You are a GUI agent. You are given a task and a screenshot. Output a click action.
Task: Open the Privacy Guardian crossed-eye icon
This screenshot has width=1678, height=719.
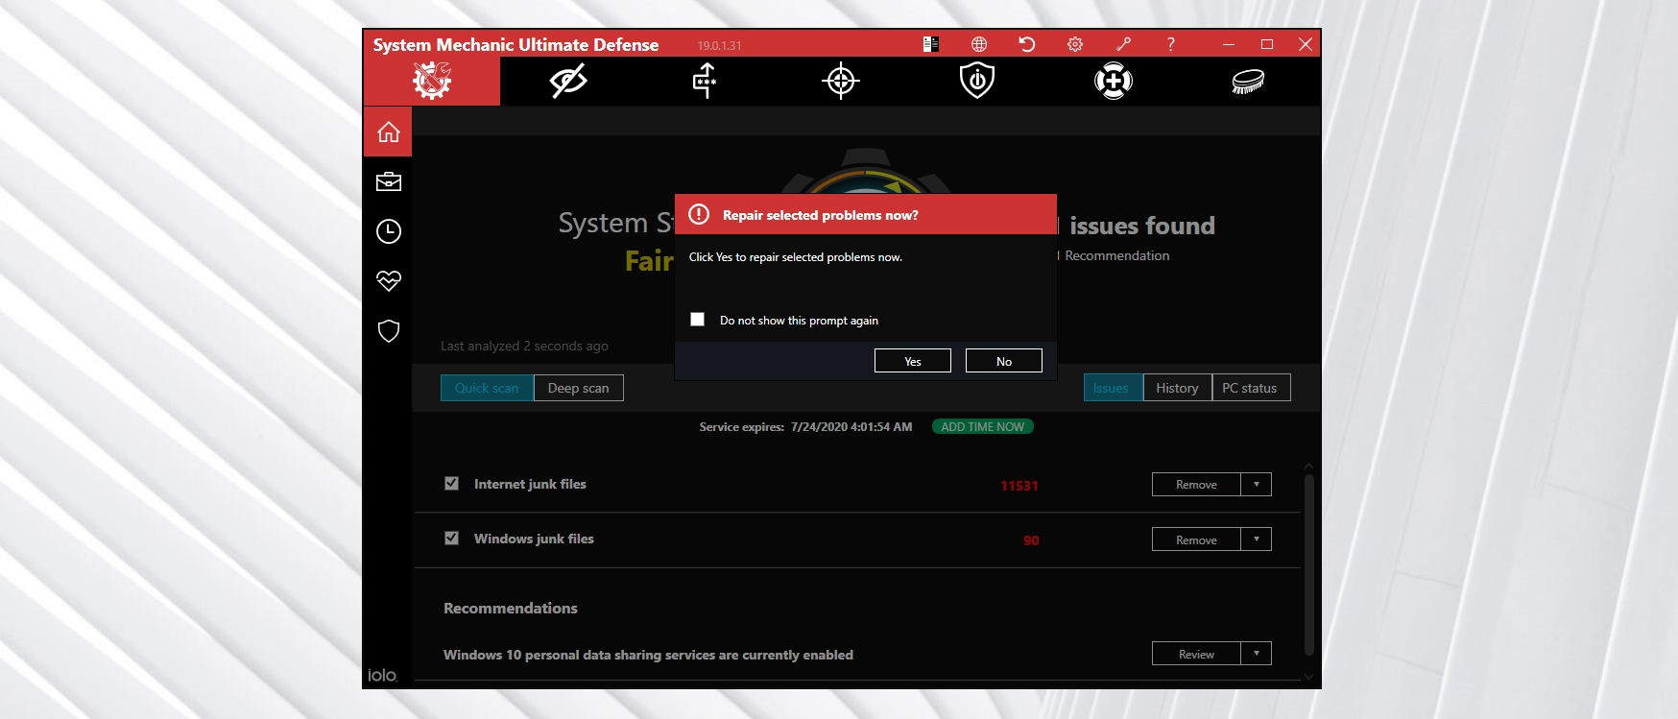567,81
